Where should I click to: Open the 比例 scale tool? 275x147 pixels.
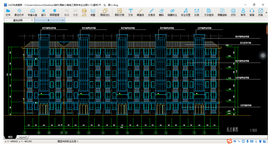point(197,12)
